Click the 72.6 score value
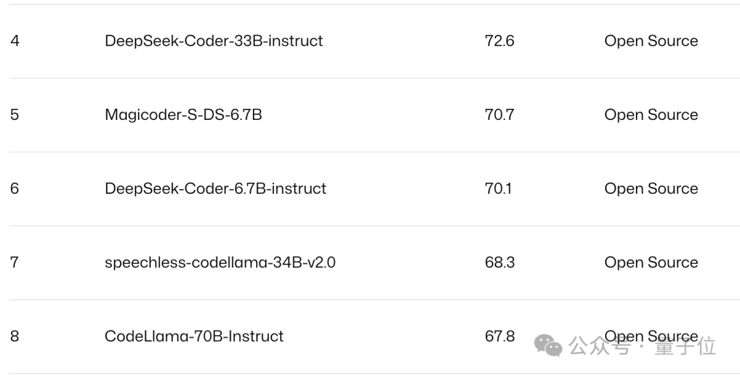The width and height of the screenshot is (740, 376). 500,41
